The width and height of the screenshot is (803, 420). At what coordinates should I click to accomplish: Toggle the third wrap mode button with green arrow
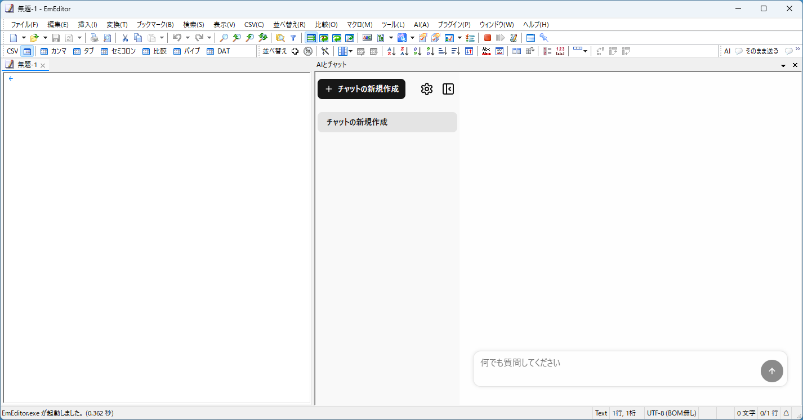coord(337,38)
